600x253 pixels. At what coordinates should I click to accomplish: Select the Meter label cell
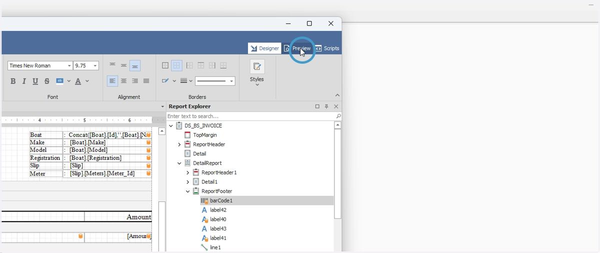pos(46,173)
